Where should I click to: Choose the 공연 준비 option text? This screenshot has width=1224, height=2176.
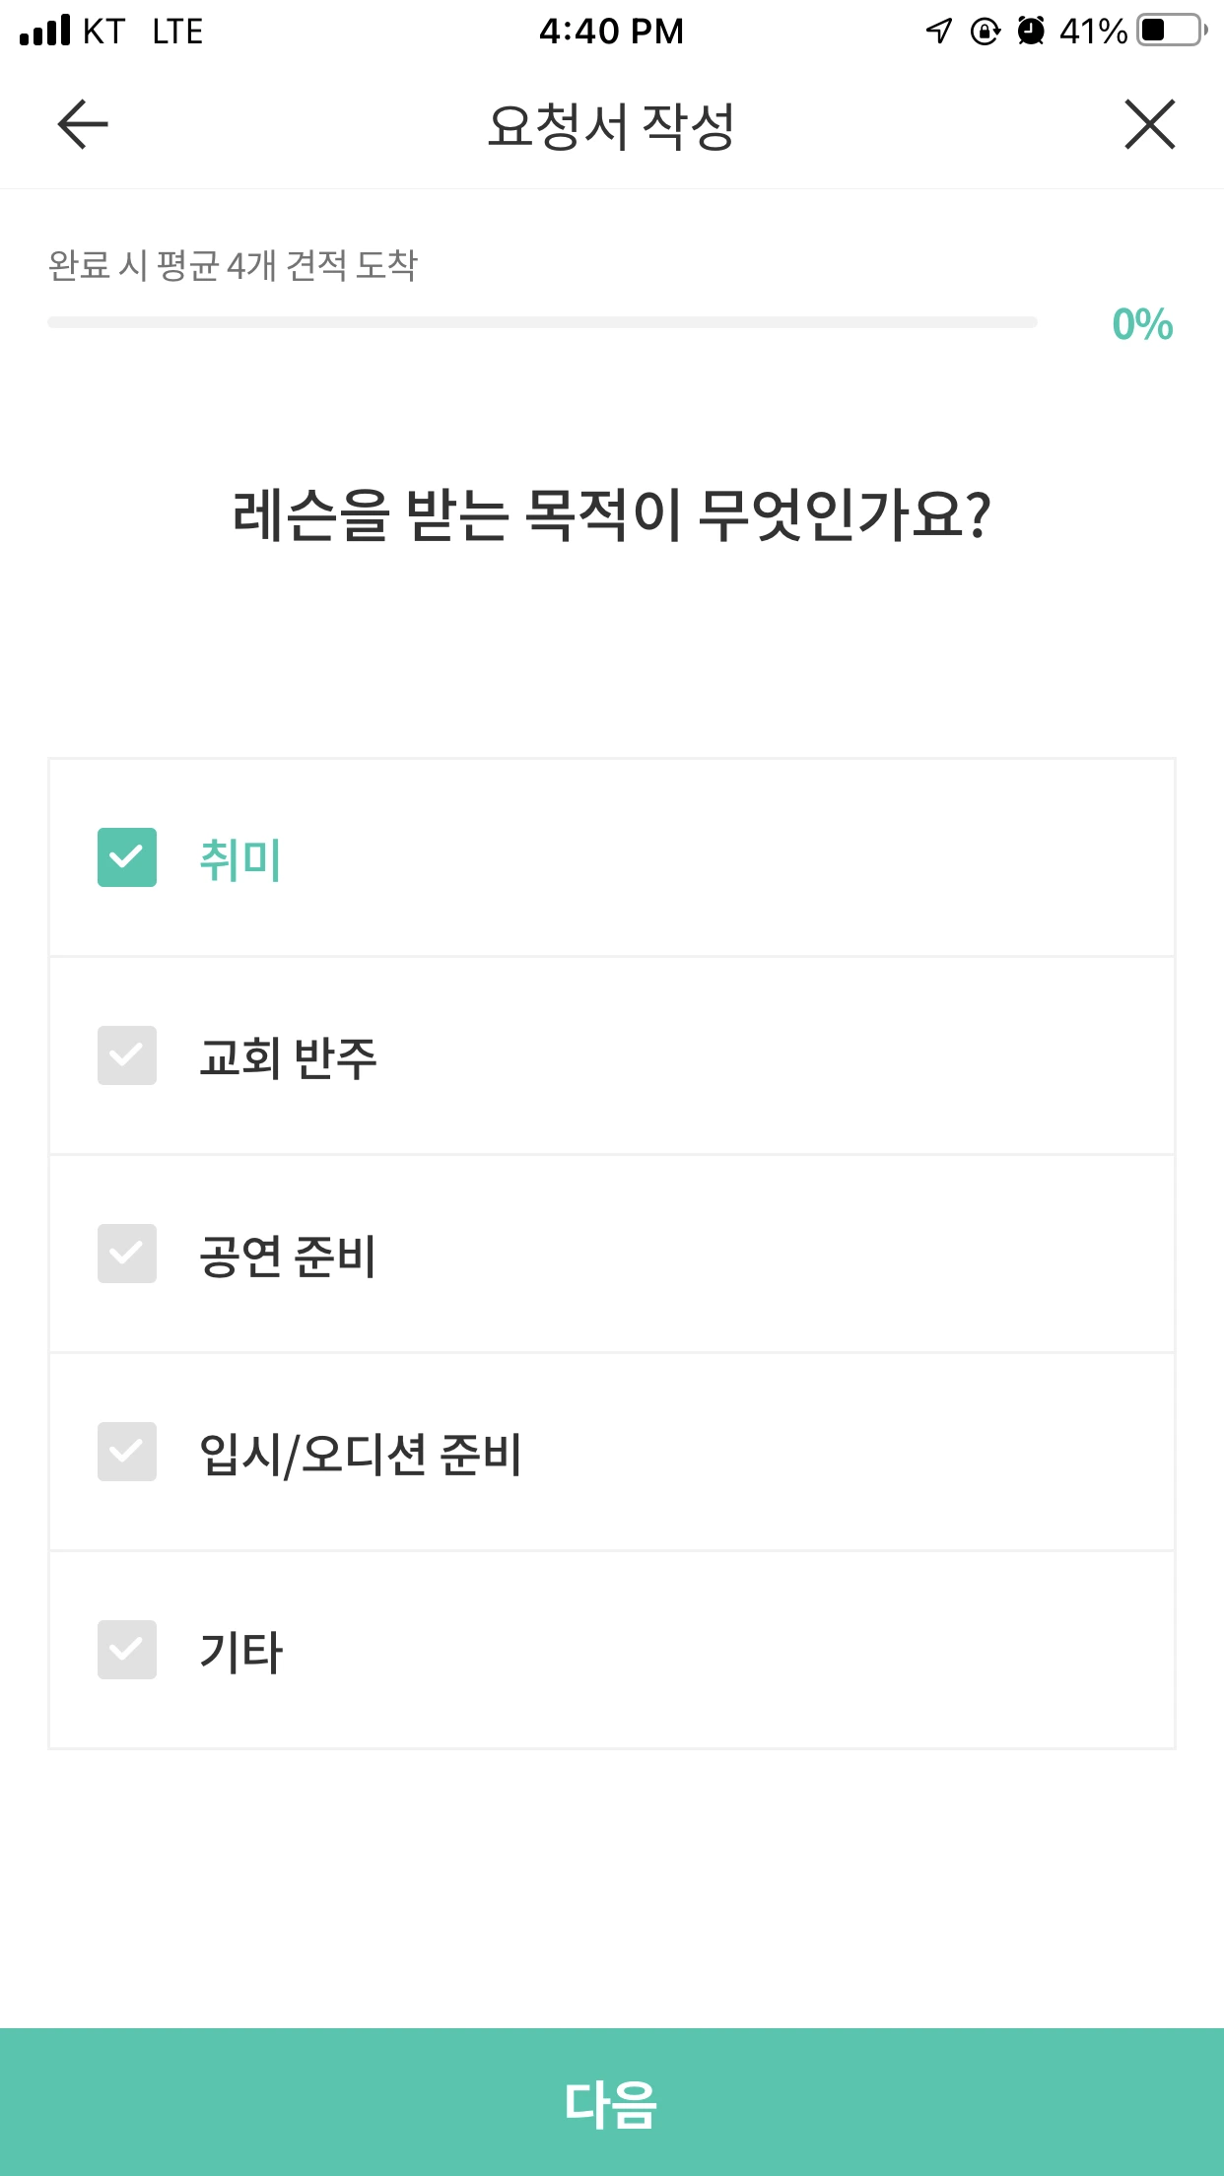pyautogui.click(x=288, y=1256)
